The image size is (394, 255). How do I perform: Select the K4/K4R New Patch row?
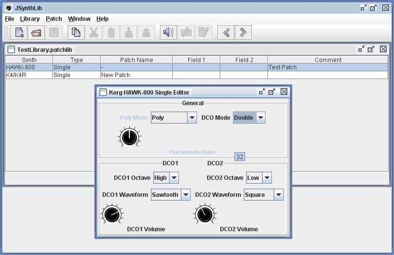coord(115,75)
